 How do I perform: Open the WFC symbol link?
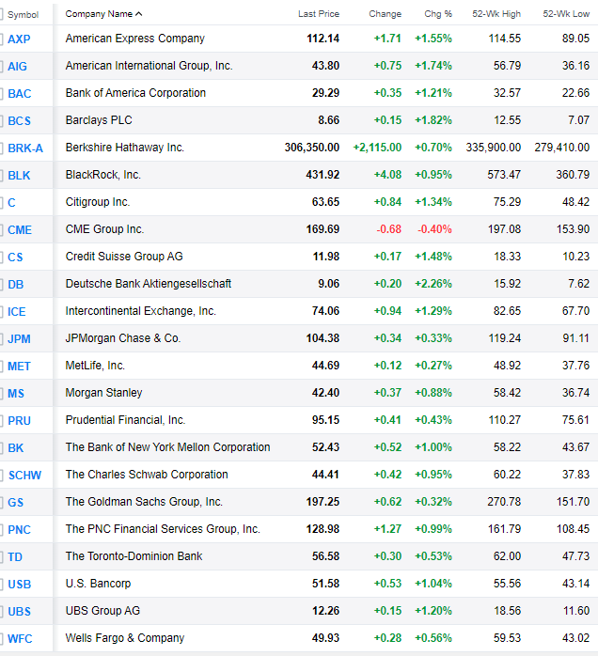click(20, 639)
